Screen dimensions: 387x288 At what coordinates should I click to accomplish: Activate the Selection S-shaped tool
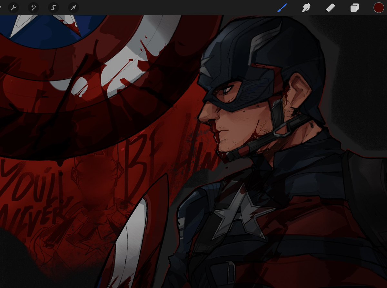coord(53,7)
